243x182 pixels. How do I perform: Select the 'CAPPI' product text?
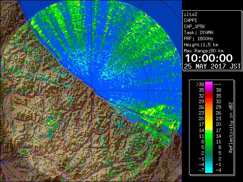[190, 20]
